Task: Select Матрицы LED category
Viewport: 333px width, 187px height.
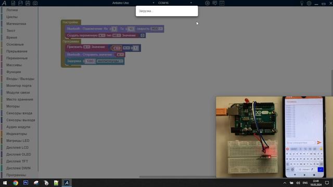Action: pyautogui.click(x=18, y=141)
